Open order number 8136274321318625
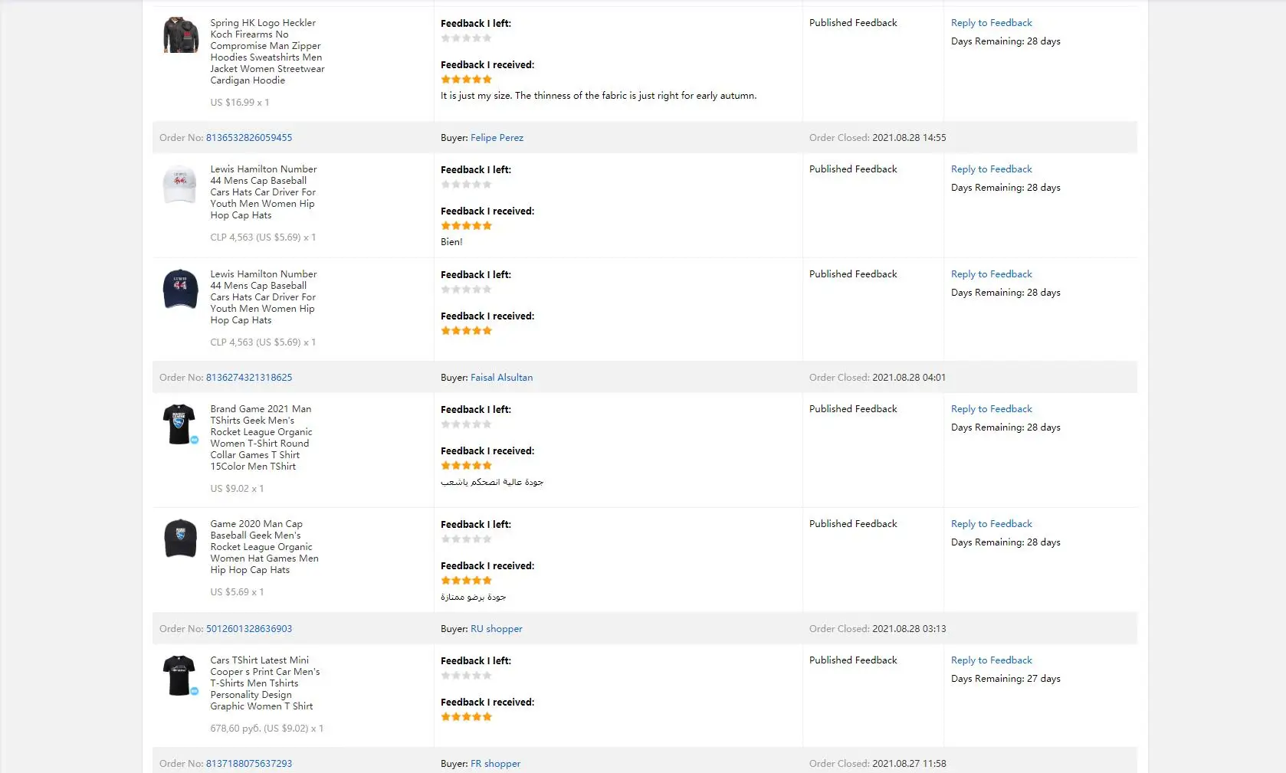This screenshot has width=1286, height=773. pyautogui.click(x=249, y=378)
